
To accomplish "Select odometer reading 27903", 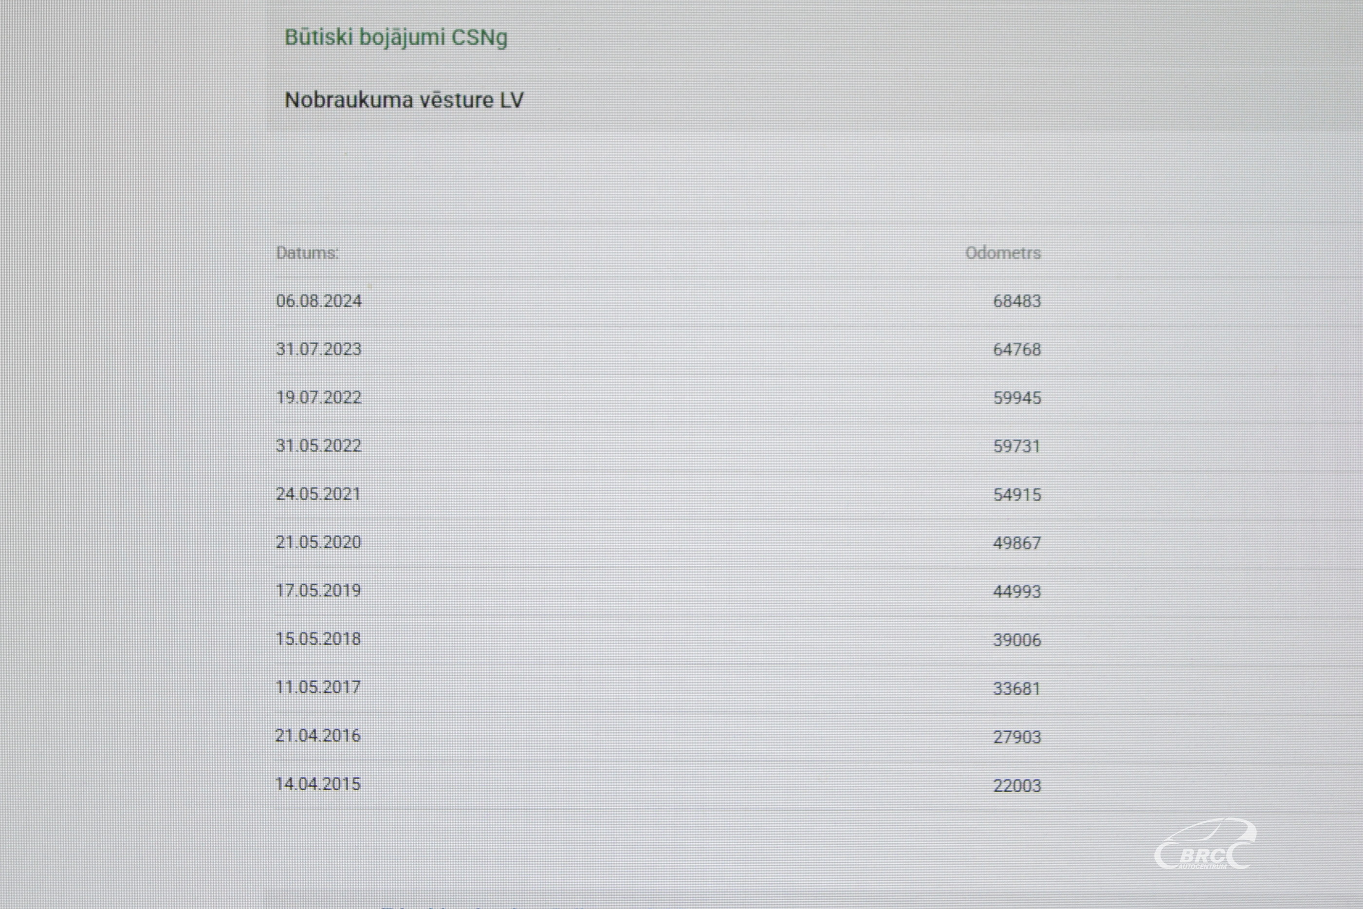I will point(1017,737).
